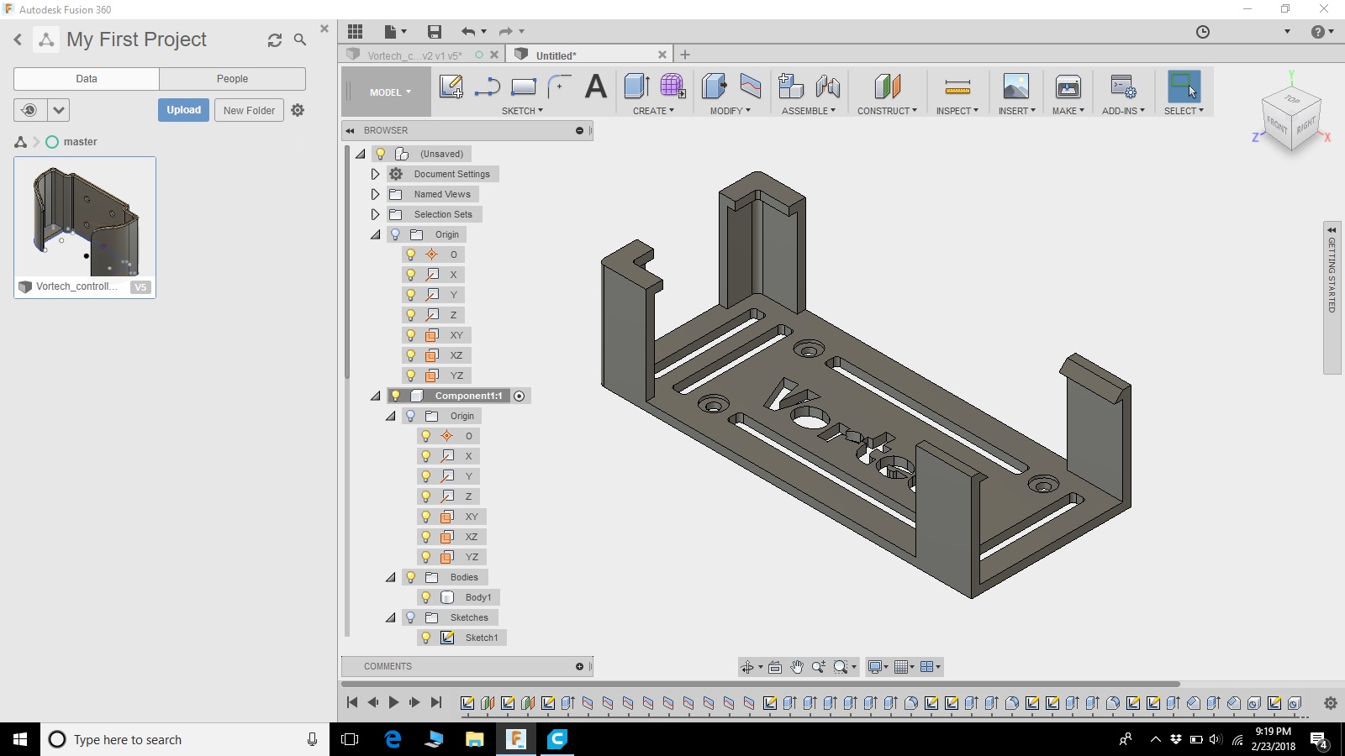Click the Extrude tool icon
The image size is (1345, 756).
[x=636, y=87]
